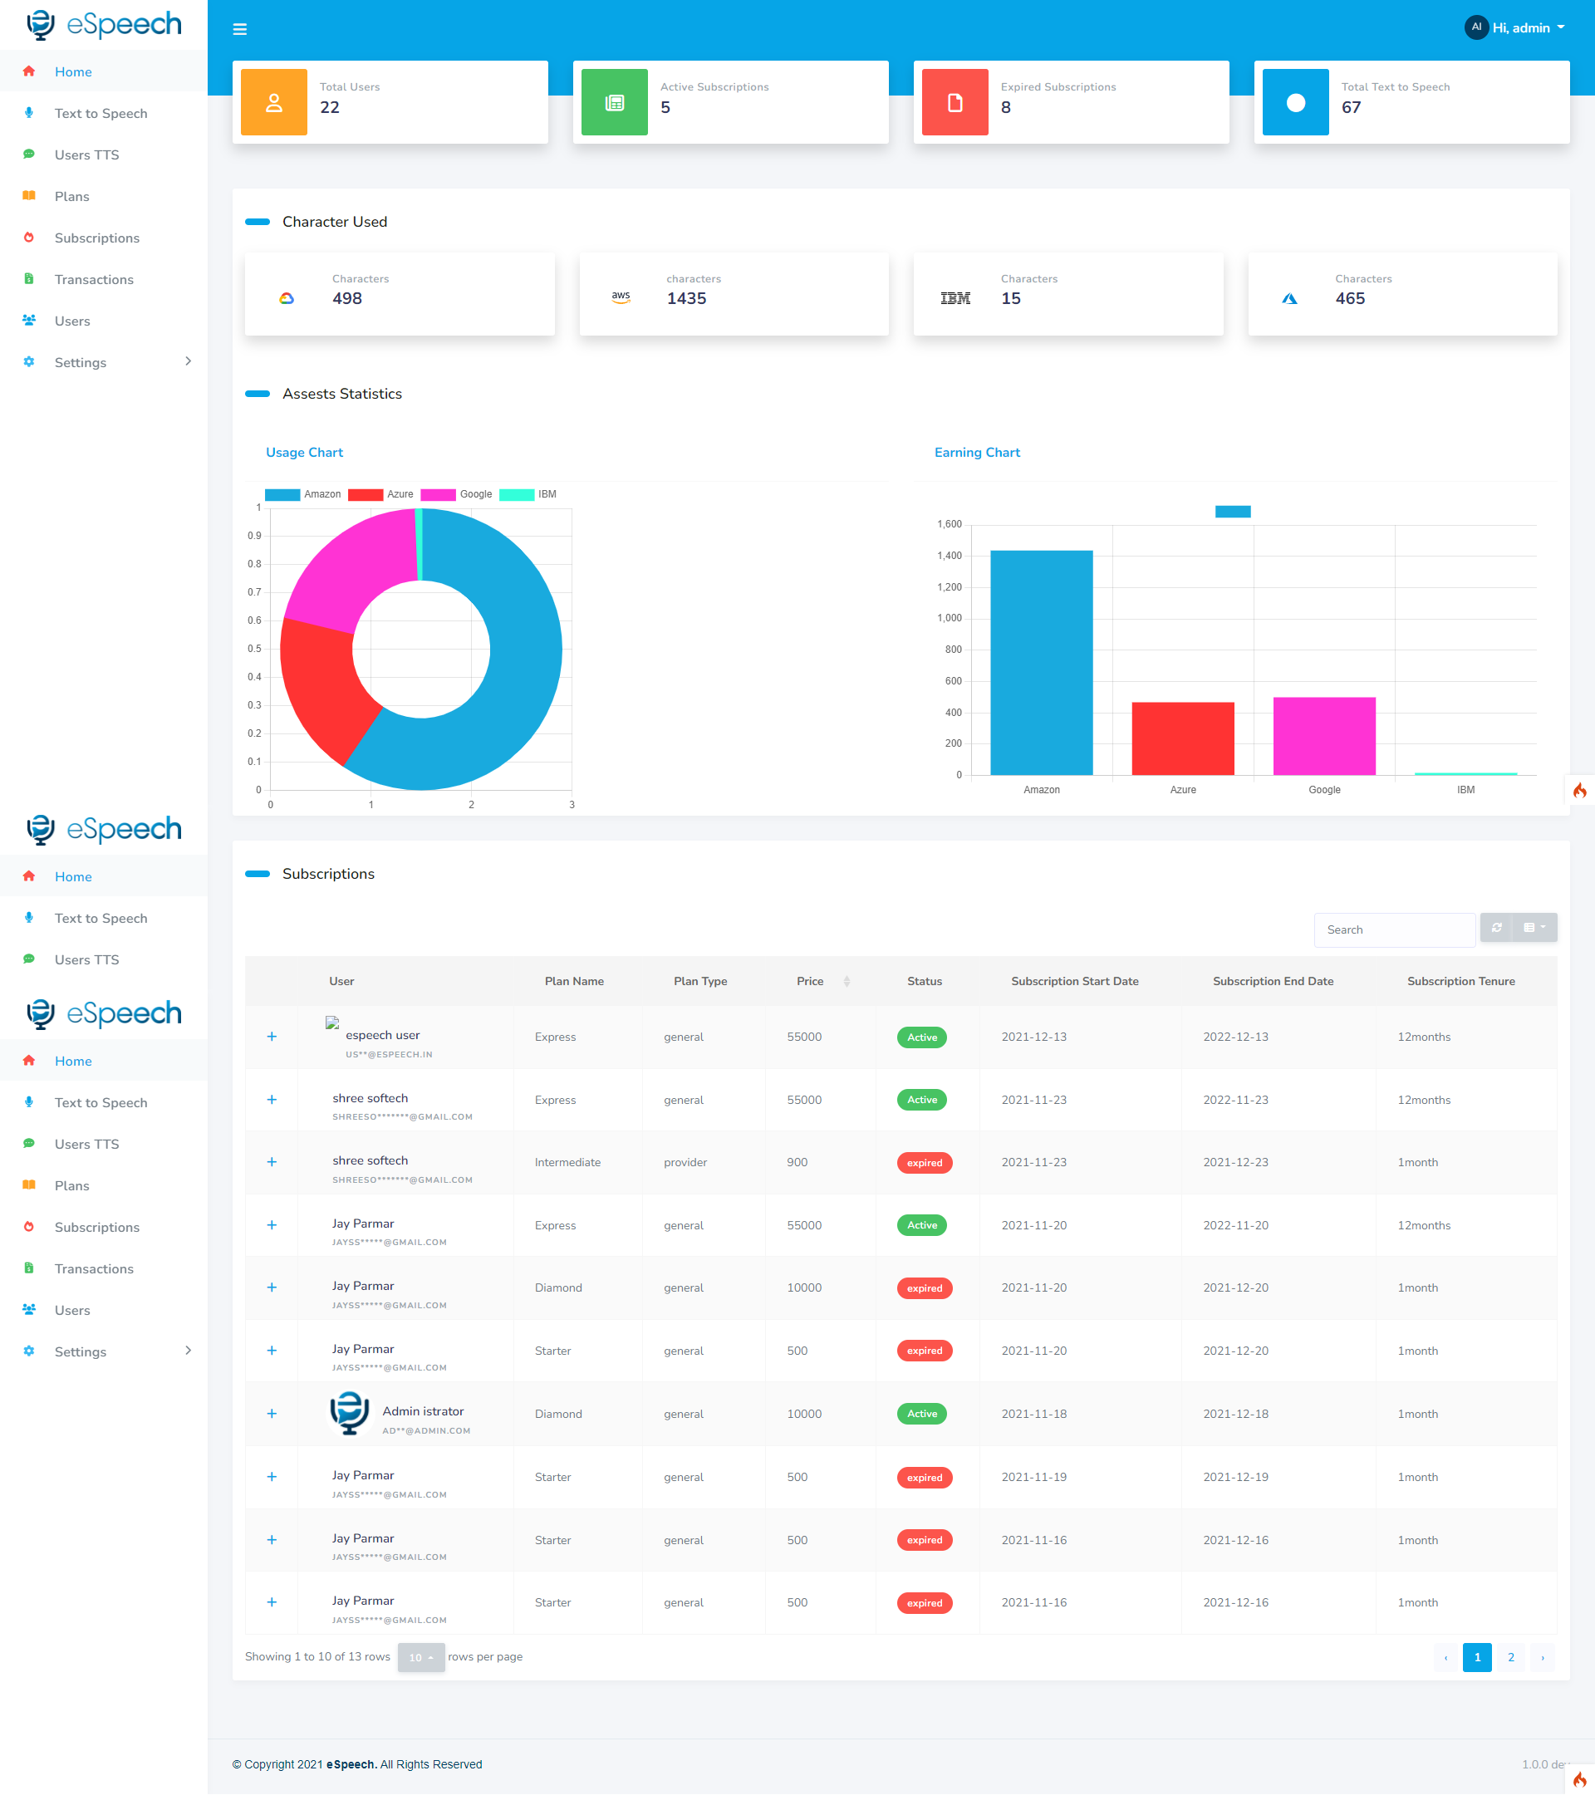Go to page 2 of the subscriptions table
The height and width of the screenshot is (1795, 1595).
point(1511,1657)
